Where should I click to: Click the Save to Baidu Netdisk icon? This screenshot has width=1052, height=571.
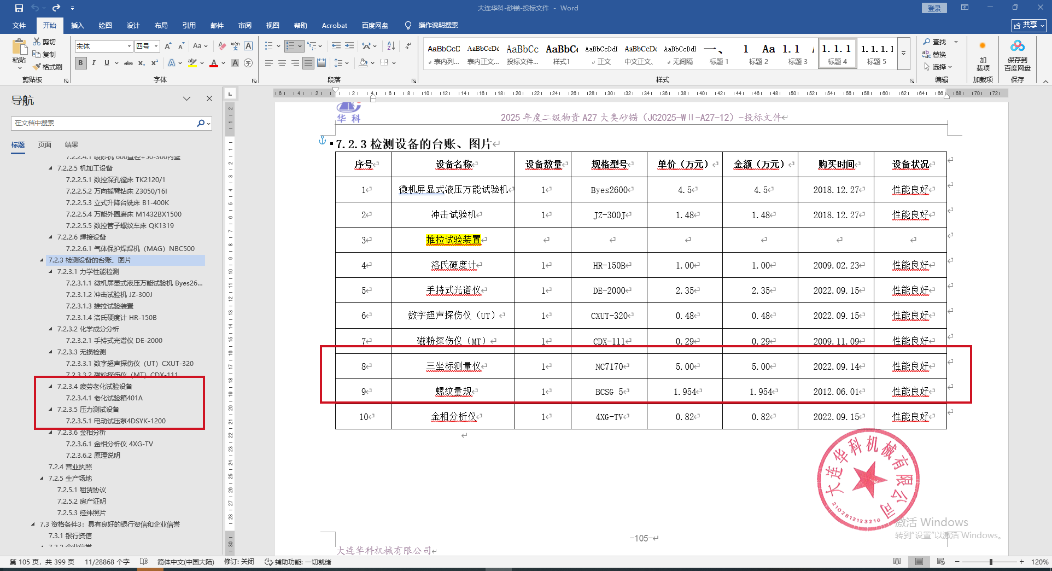point(1017,55)
